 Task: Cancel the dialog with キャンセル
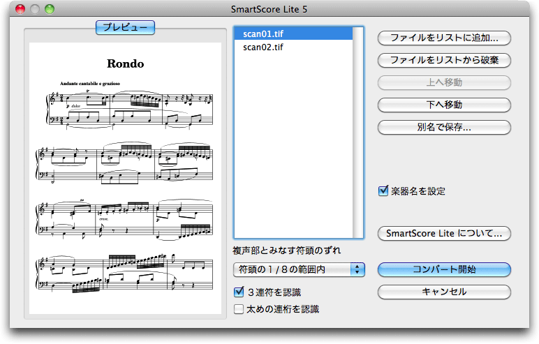pos(444,292)
